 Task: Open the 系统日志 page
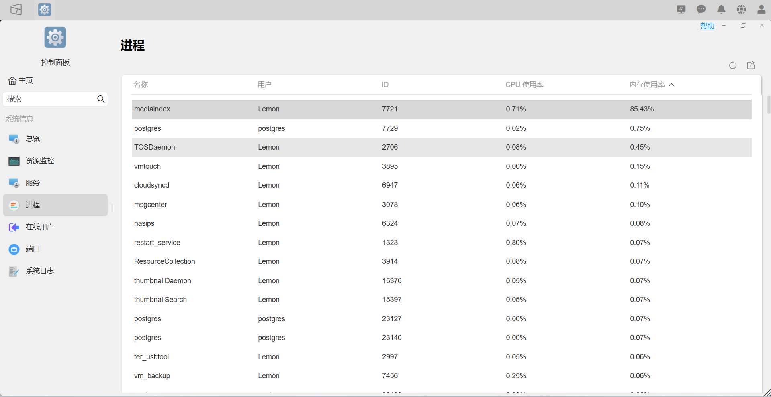(55, 271)
